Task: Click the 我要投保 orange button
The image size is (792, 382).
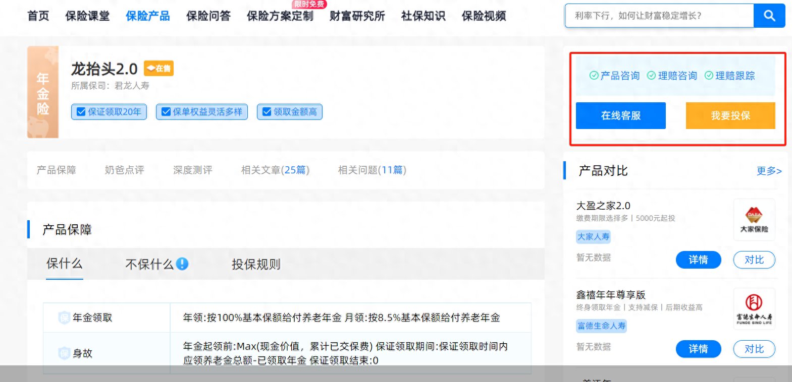Action: pos(730,115)
